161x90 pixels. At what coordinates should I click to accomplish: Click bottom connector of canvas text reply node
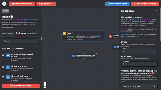point(84,59)
